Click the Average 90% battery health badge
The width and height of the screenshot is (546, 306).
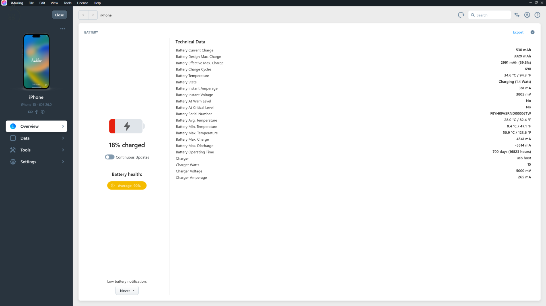point(127,186)
